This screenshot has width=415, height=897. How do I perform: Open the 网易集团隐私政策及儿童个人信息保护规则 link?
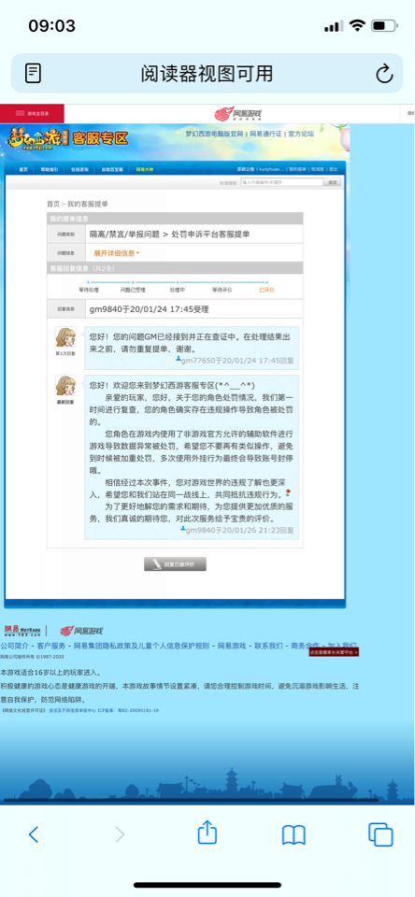142,646
